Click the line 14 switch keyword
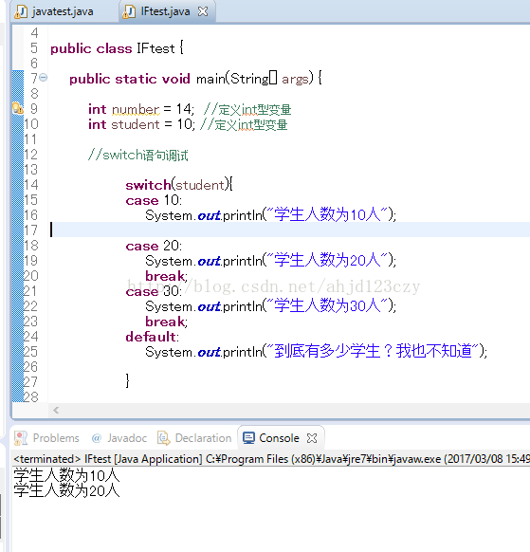Image resolution: width=530 pixels, height=552 pixels. [148, 185]
